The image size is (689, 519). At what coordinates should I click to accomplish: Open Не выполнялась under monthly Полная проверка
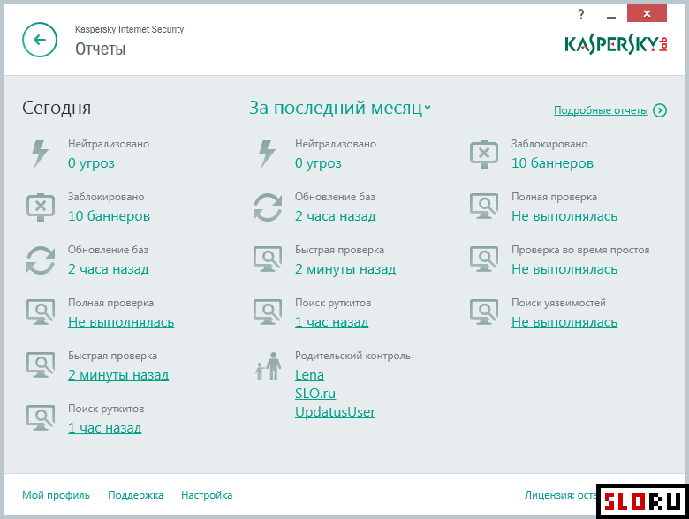(x=564, y=216)
